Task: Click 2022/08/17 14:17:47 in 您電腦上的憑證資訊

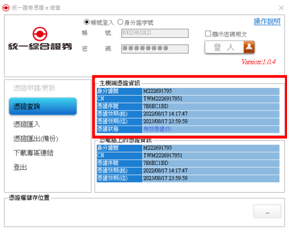Action: (x=165, y=171)
